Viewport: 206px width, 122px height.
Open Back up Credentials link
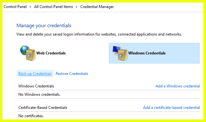(35, 74)
